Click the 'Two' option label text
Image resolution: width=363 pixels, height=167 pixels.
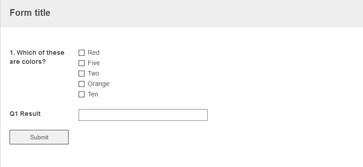tap(93, 73)
